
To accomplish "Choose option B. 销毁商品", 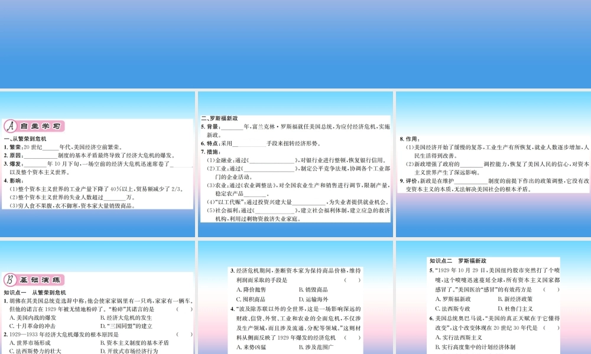I will pos(313,290).
